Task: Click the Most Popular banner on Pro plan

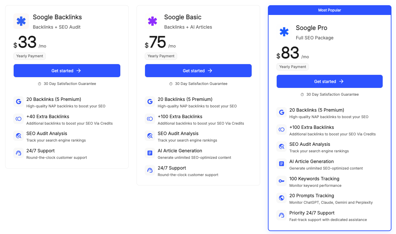Action: tap(329, 10)
